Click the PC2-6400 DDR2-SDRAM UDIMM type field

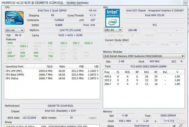[149, 67]
